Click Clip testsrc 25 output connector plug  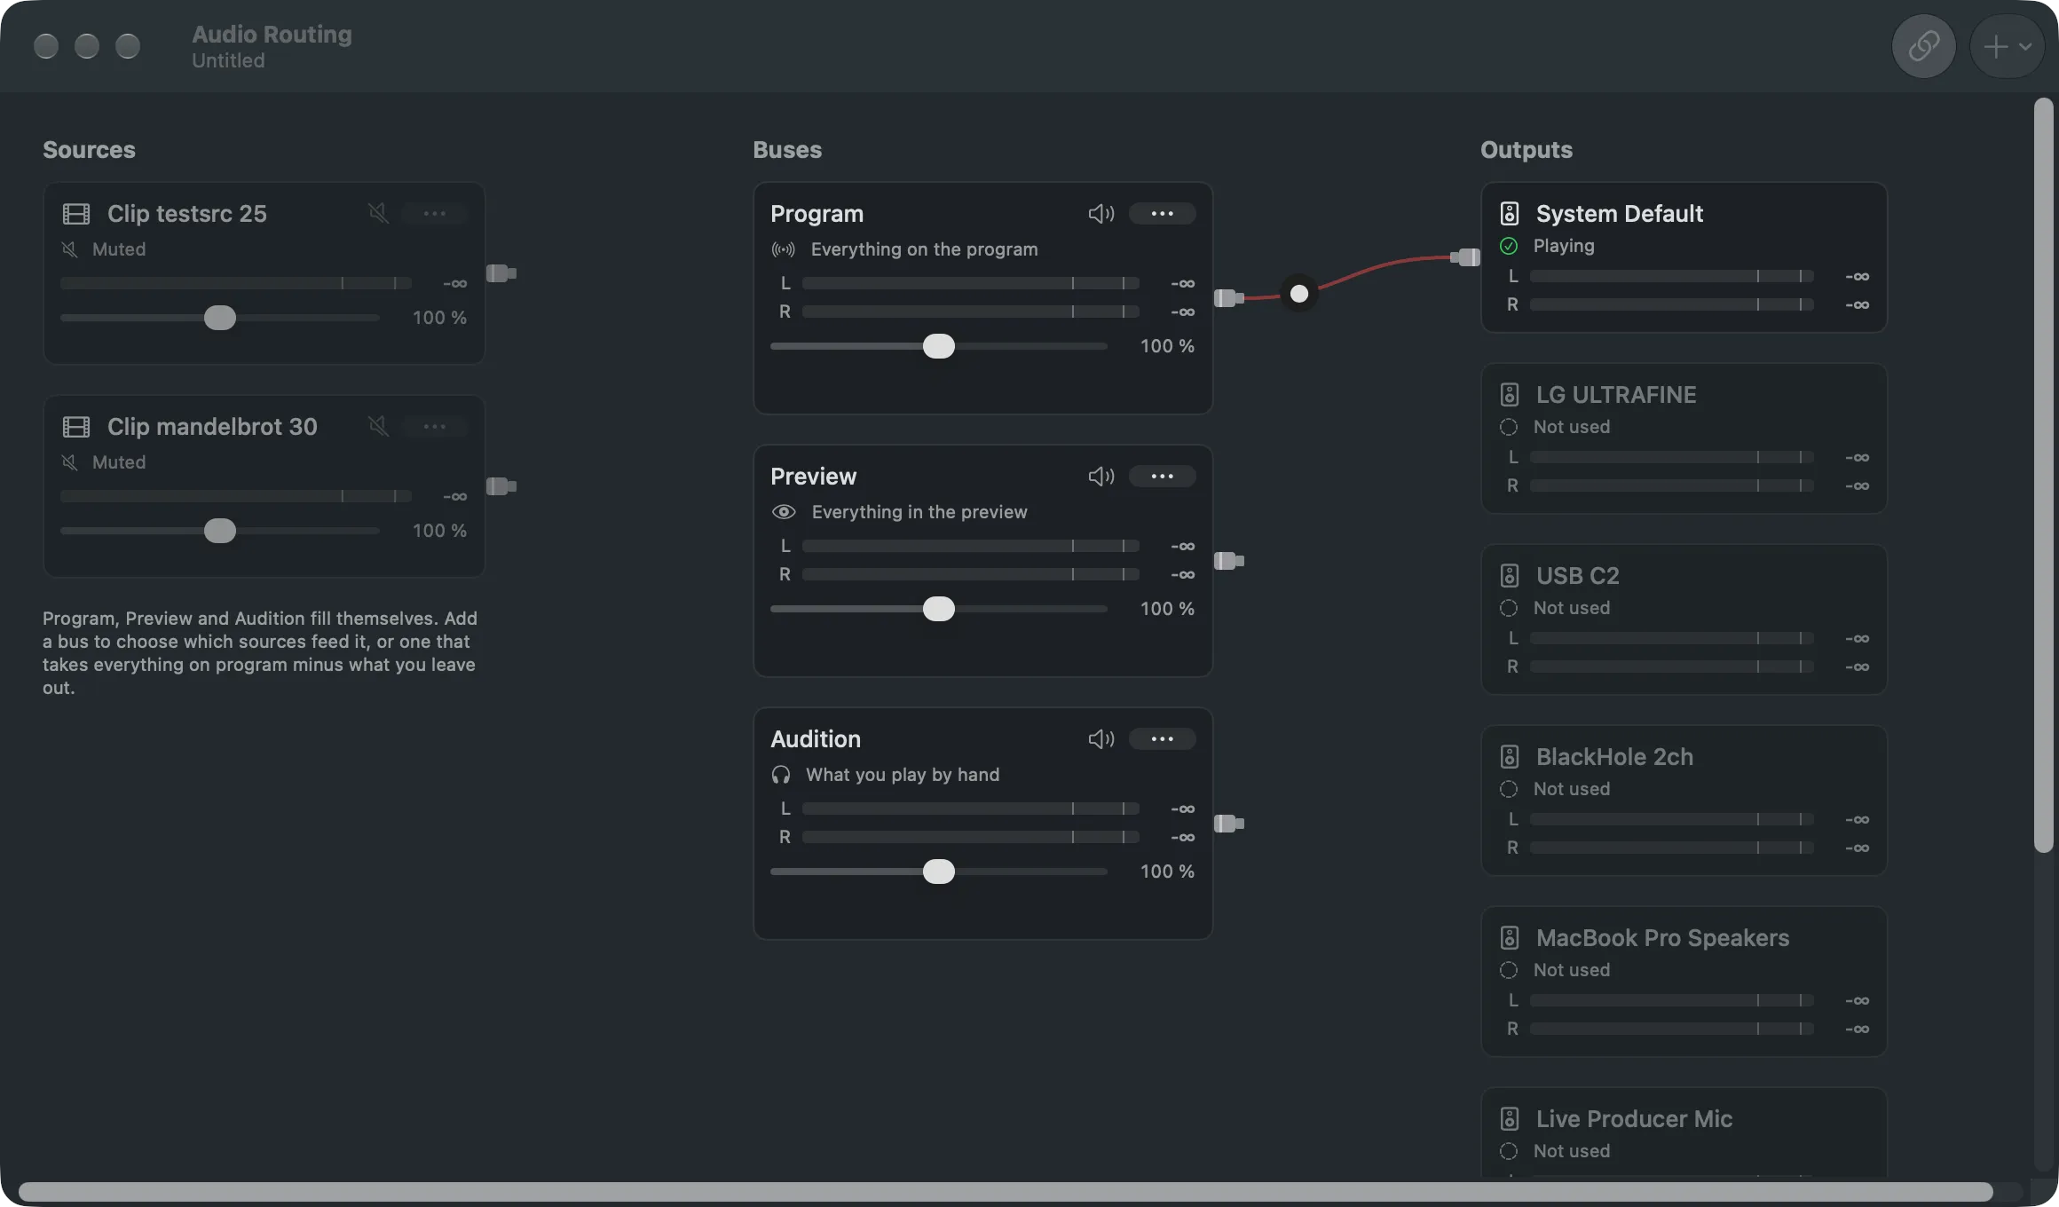pos(501,273)
